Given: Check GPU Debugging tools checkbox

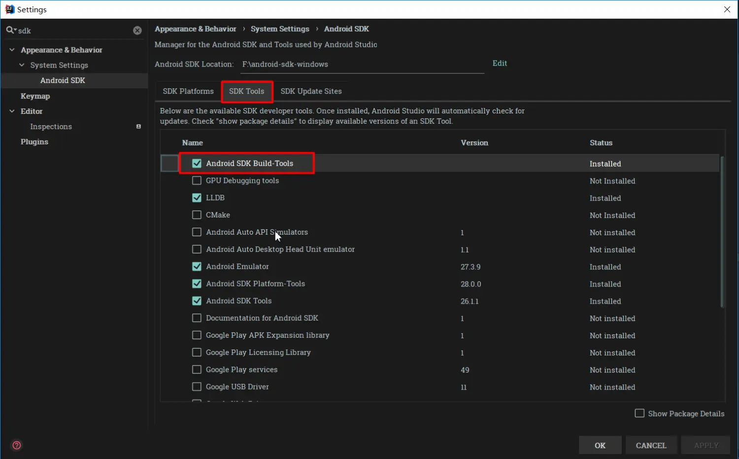Looking at the screenshot, I should click(x=197, y=180).
